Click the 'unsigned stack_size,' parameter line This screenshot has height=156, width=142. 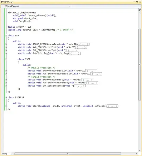25,18
